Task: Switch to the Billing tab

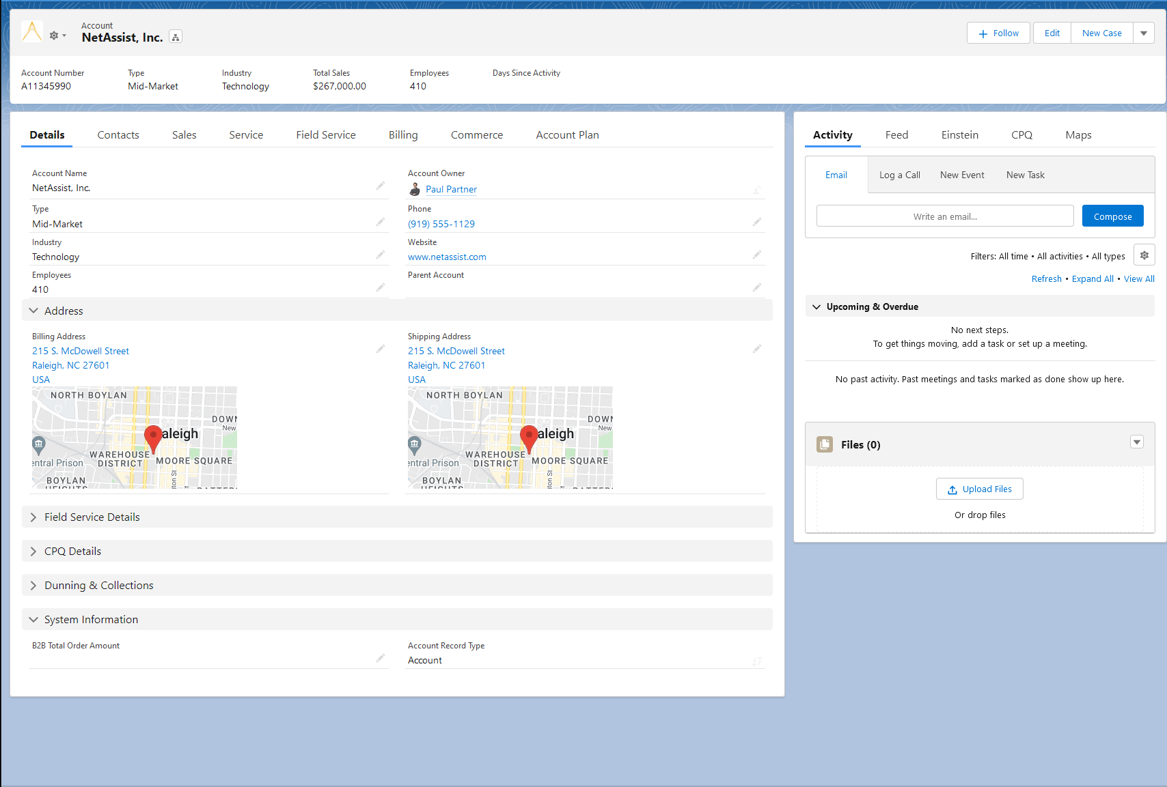Action: [403, 135]
